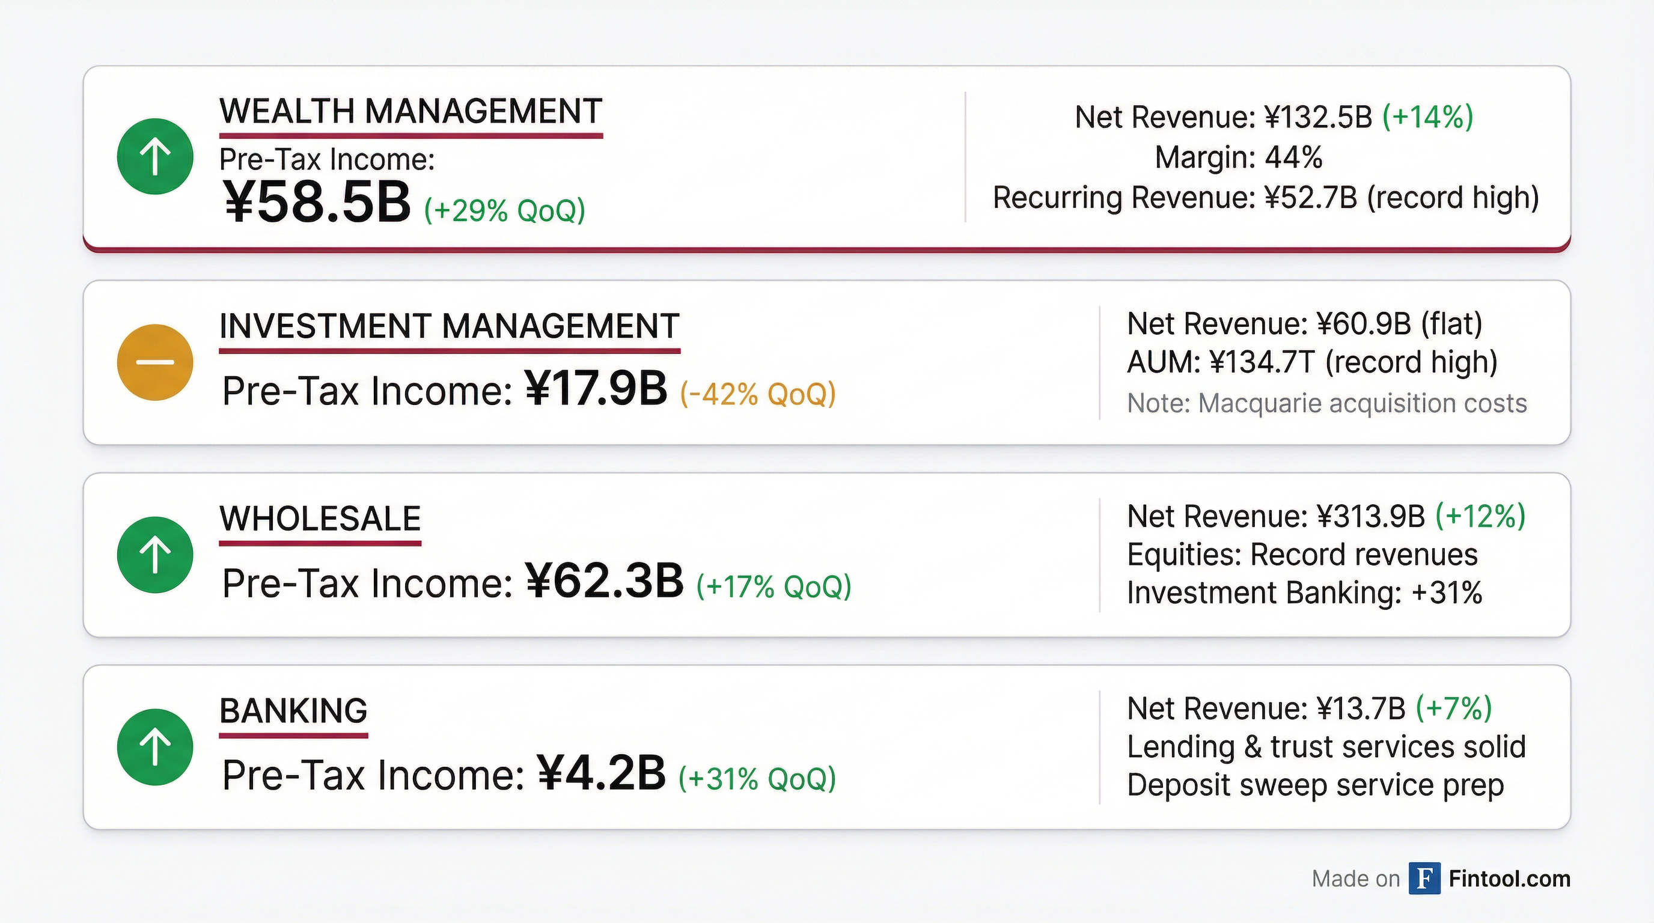Switch to the WHOLESALE section header
Screen dimensions: 1654x923
pos(319,517)
